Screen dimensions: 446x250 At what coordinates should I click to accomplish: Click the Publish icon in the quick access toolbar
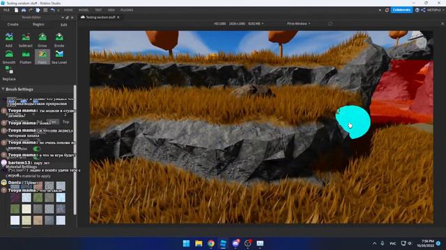point(38,10)
